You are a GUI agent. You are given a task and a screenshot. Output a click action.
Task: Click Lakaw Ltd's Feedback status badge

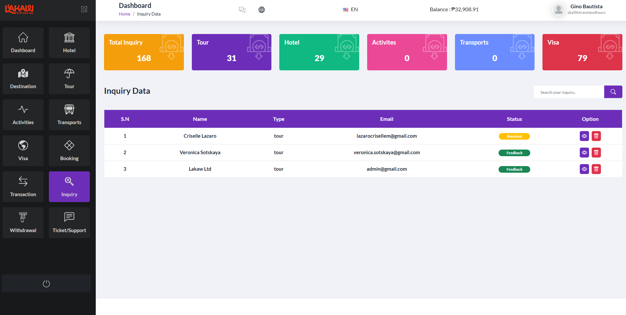click(x=514, y=169)
